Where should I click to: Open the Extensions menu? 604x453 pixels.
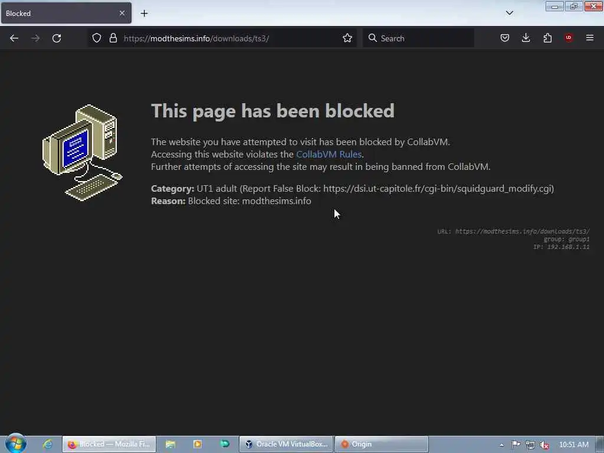547,38
